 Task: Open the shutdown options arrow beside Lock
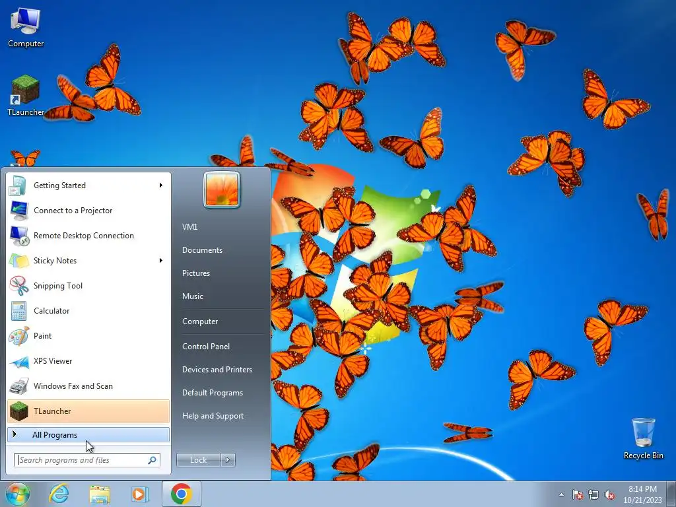[228, 460]
